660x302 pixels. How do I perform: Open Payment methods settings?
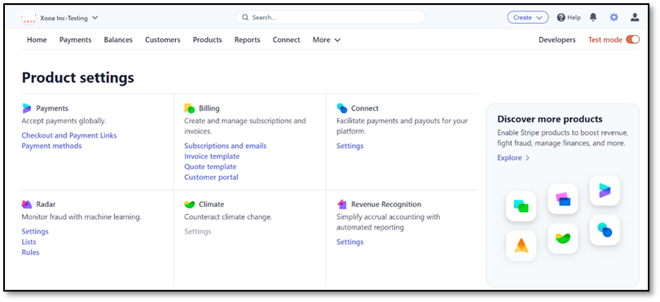click(x=52, y=146)
